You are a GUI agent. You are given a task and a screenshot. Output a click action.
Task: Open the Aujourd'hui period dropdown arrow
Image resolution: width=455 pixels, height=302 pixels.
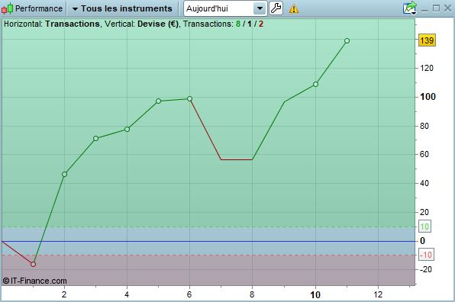[x=260, y=8]
